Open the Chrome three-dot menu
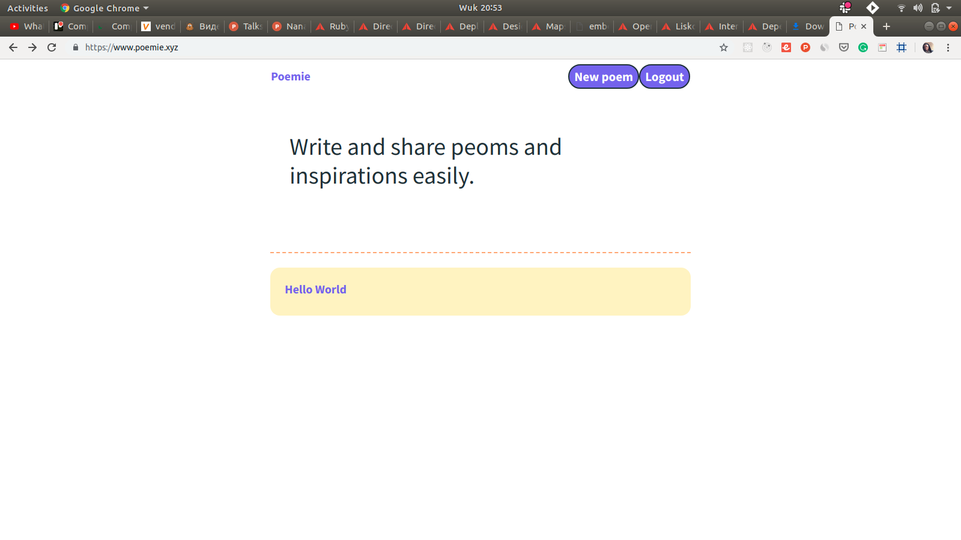 tap(948, 47)
